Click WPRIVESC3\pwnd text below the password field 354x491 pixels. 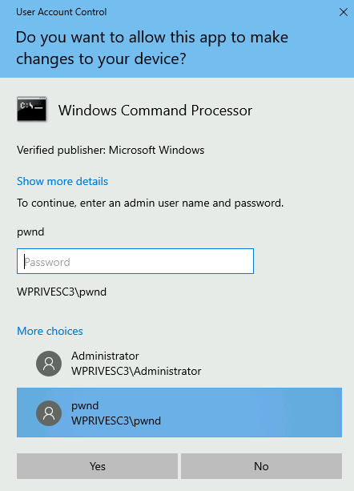(62, 292)
